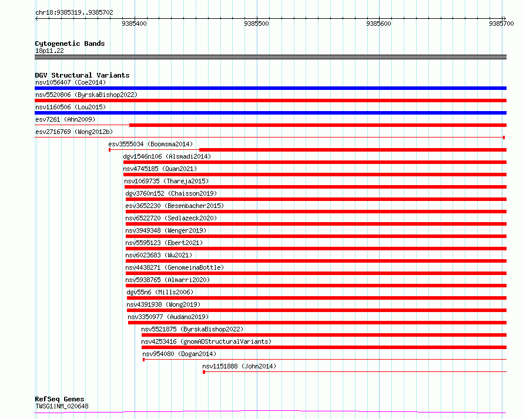The width and height of the screenshot is (523, 419).
Task: Open the dgv1546n106 (Alsmadi2014) label
Action: (167, 156)
